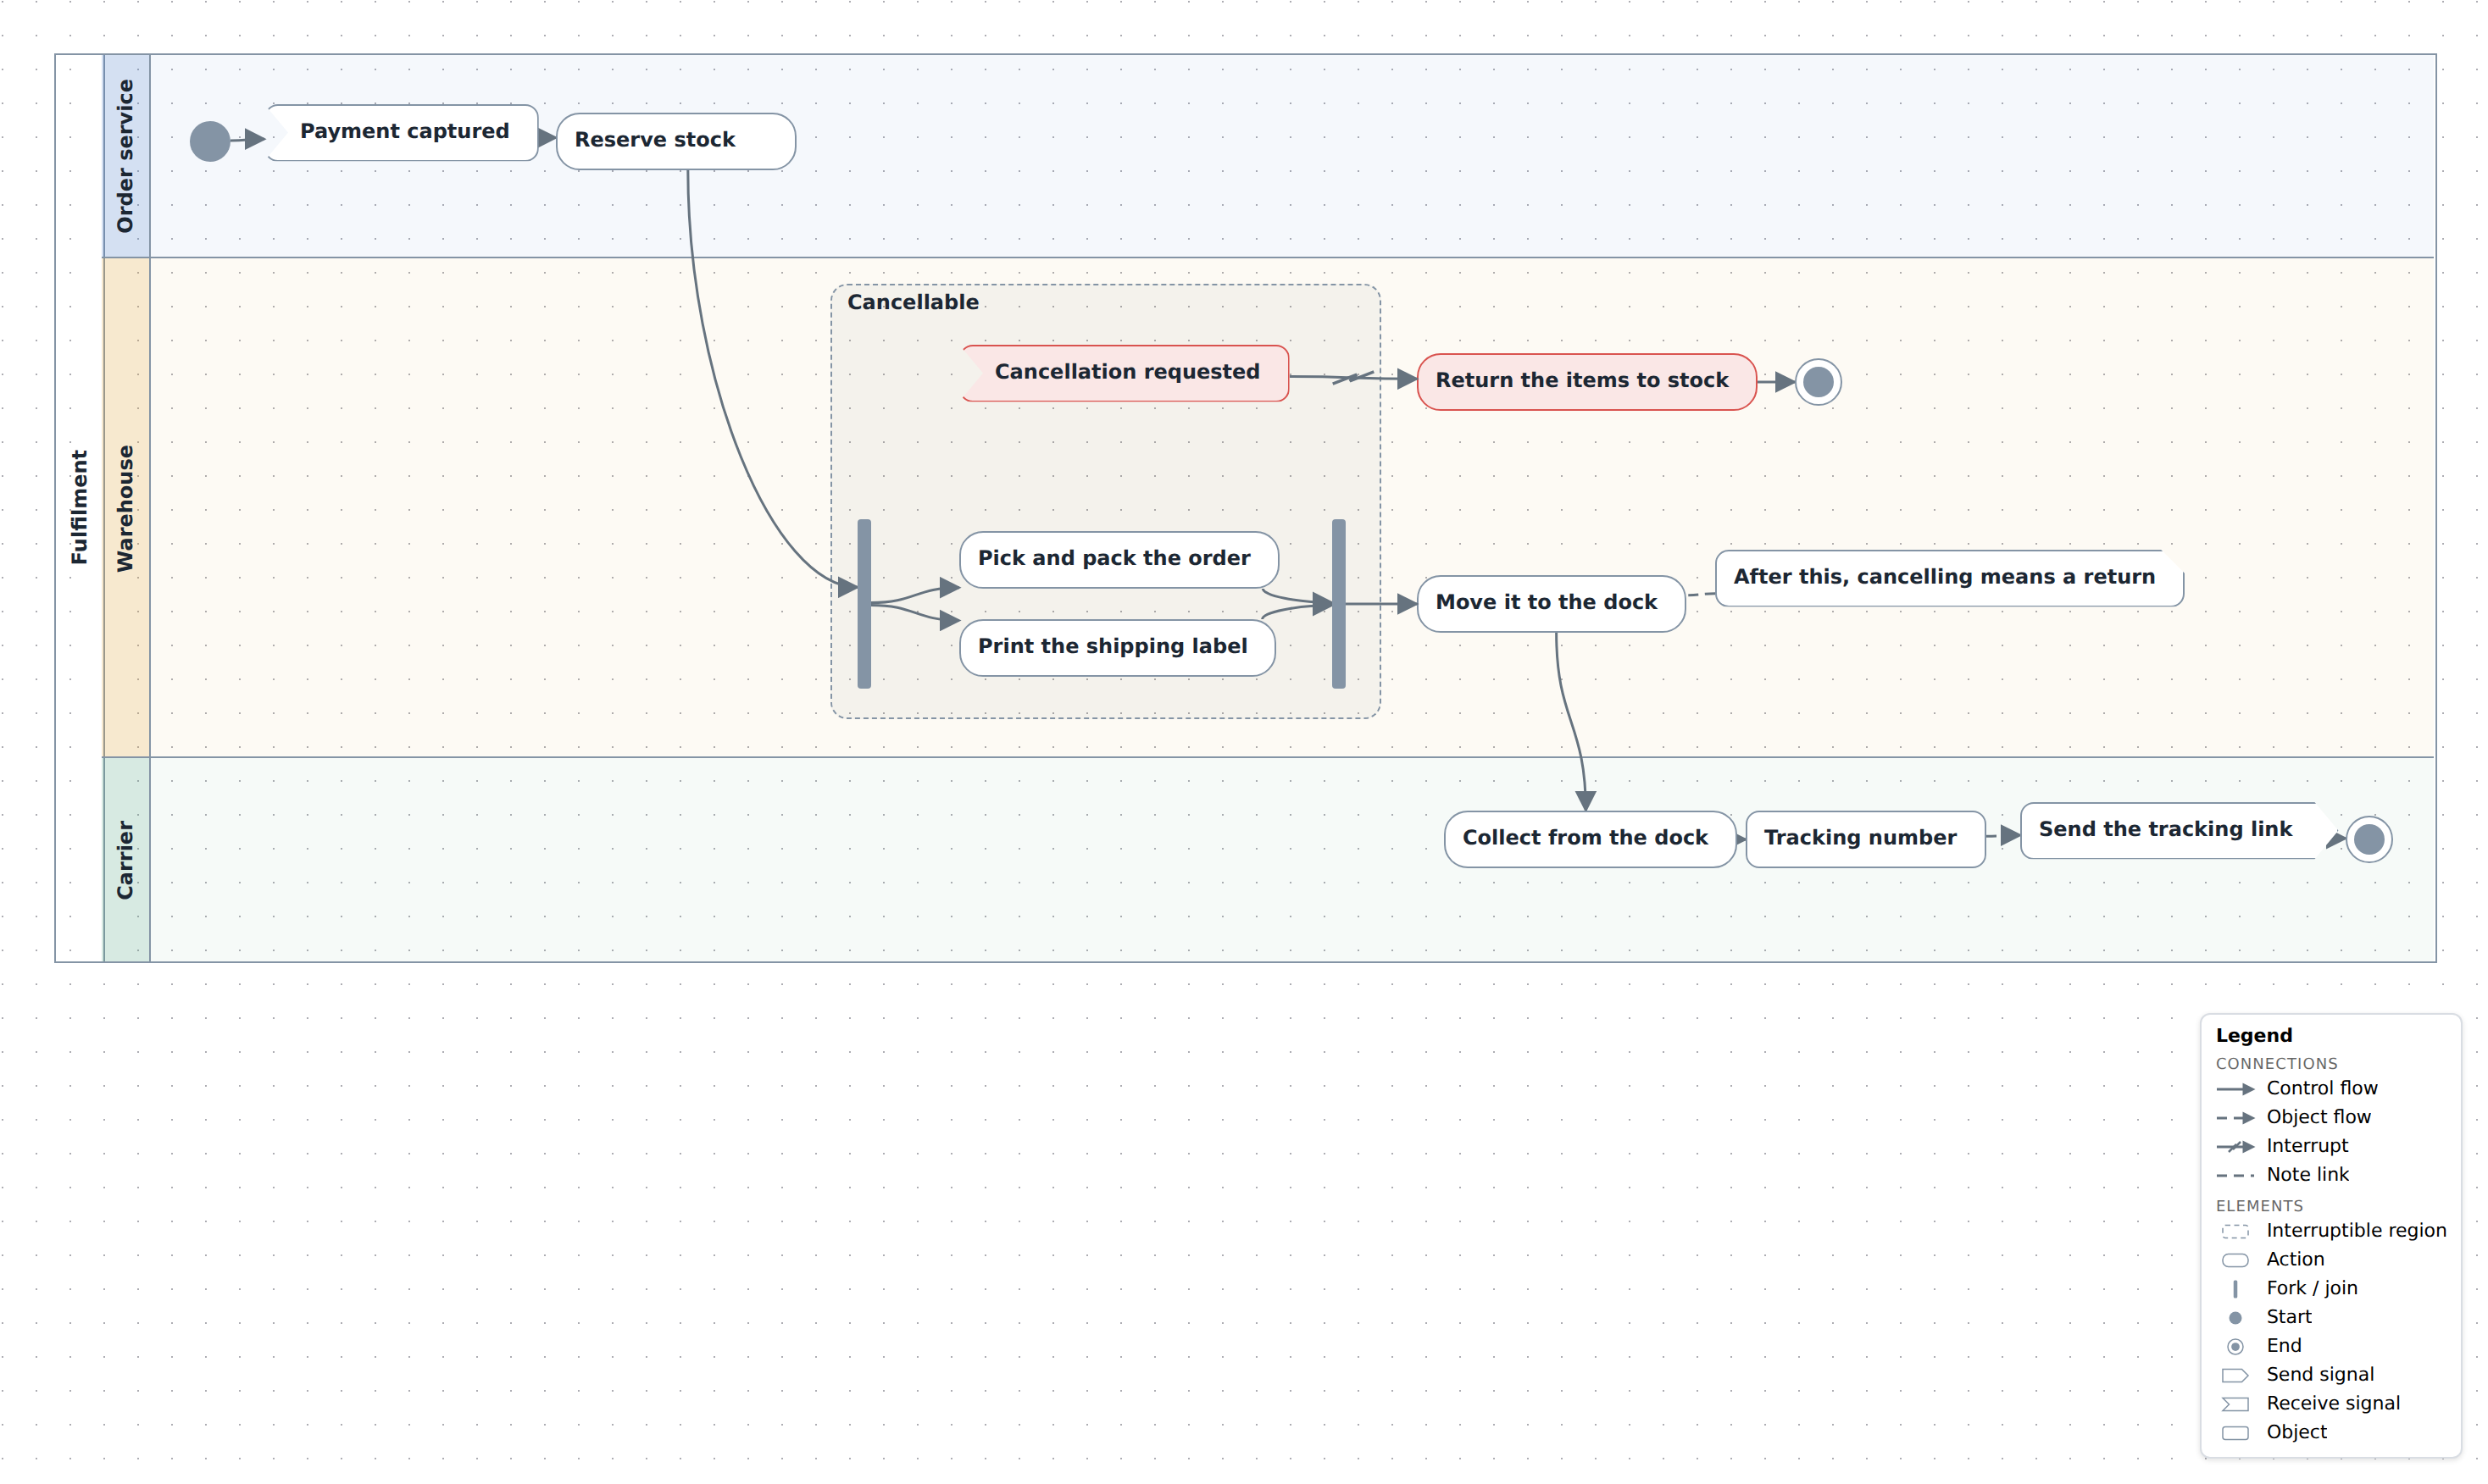Viewport: 2488px width, 1484px height.
Task: Select the Print the shipping label action
Action: (1116, 648)
